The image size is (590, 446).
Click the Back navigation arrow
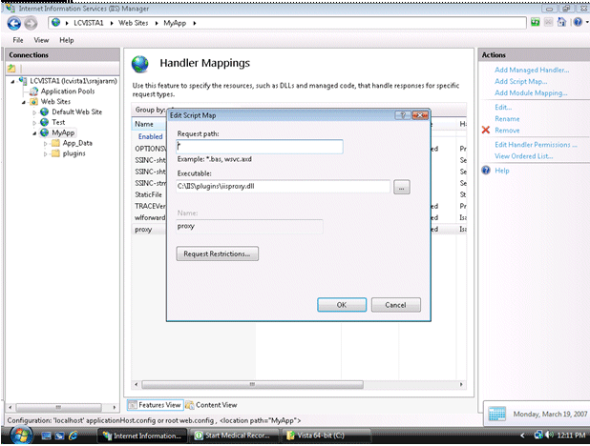[14, 23]
